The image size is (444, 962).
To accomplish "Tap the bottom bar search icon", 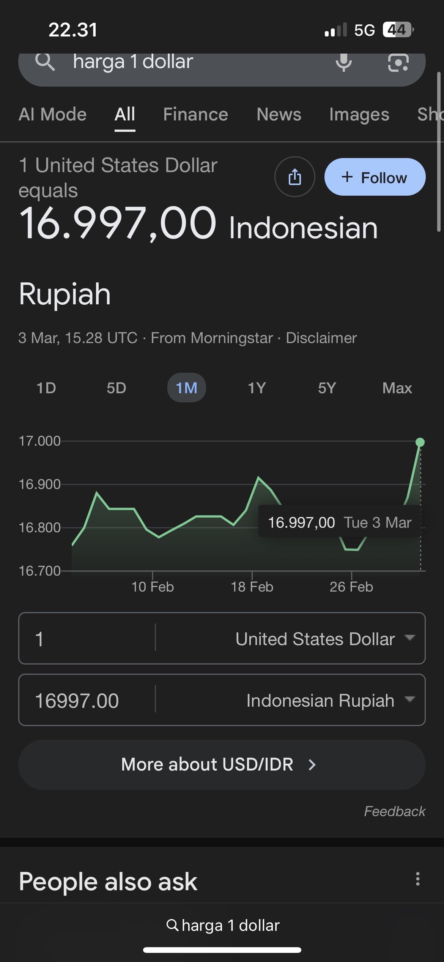I will point(172,925).
